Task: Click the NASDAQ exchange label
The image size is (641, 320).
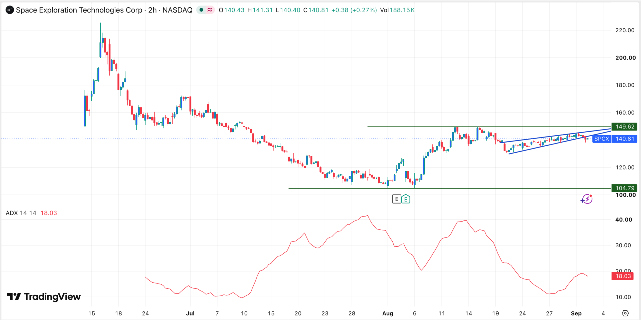Action: tap(177, 10)
